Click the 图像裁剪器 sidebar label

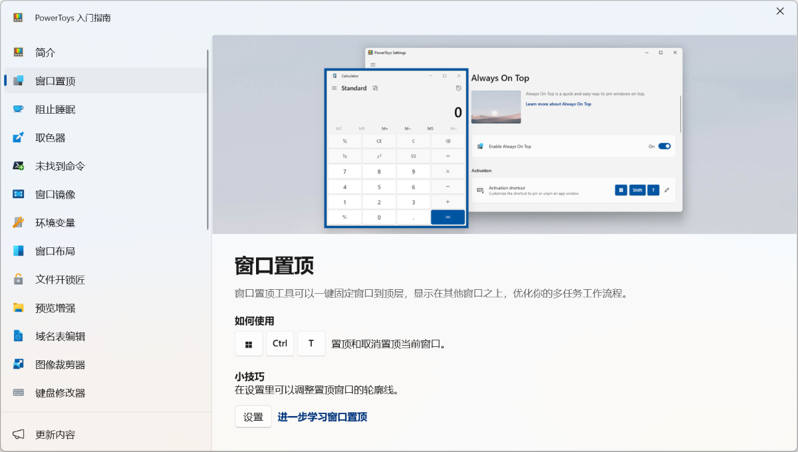coord(61,365)
